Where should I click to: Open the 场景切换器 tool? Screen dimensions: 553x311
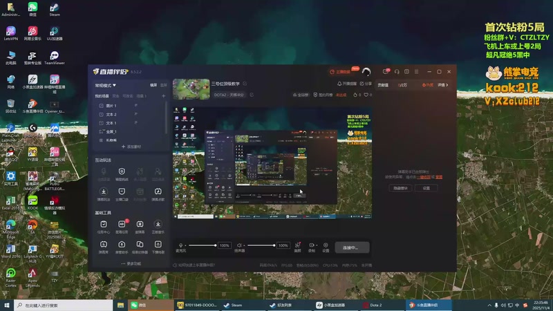click(x=140, y=247)
